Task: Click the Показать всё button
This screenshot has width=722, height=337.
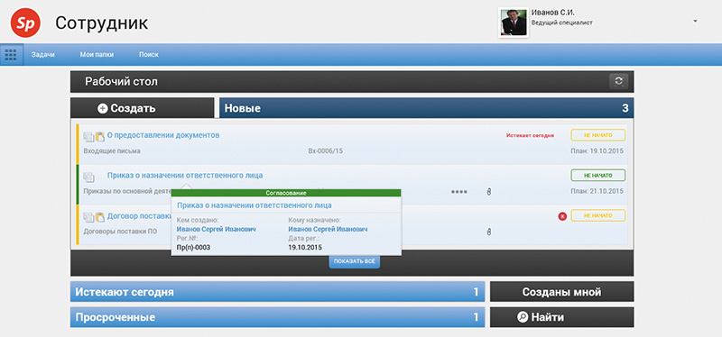Action: 354,261
